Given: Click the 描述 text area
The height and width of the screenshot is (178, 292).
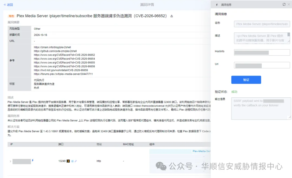Looking at the screenshot, I should (262, 38).
